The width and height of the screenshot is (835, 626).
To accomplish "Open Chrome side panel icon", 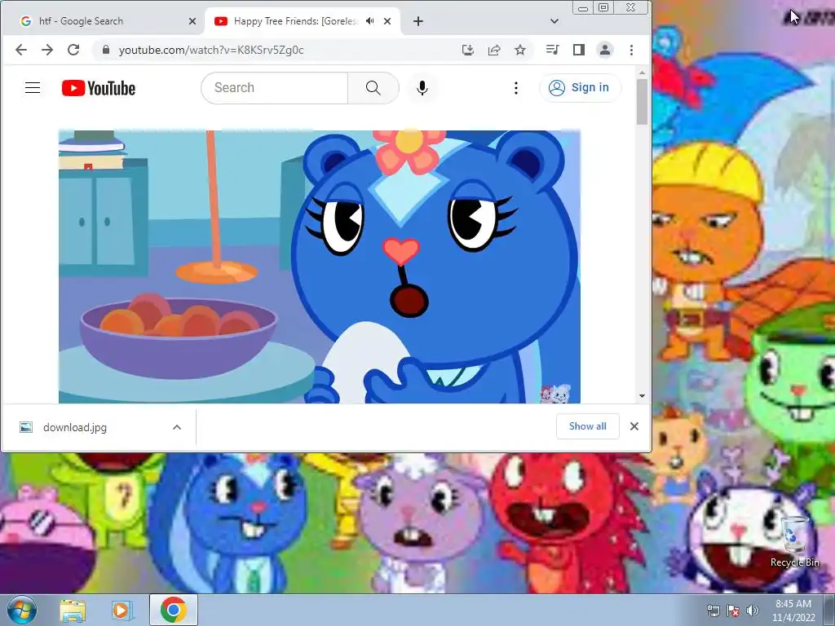I will pos(579,50).
